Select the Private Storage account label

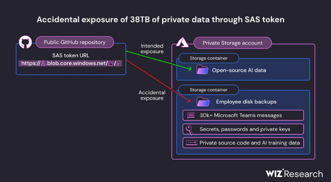233,43
